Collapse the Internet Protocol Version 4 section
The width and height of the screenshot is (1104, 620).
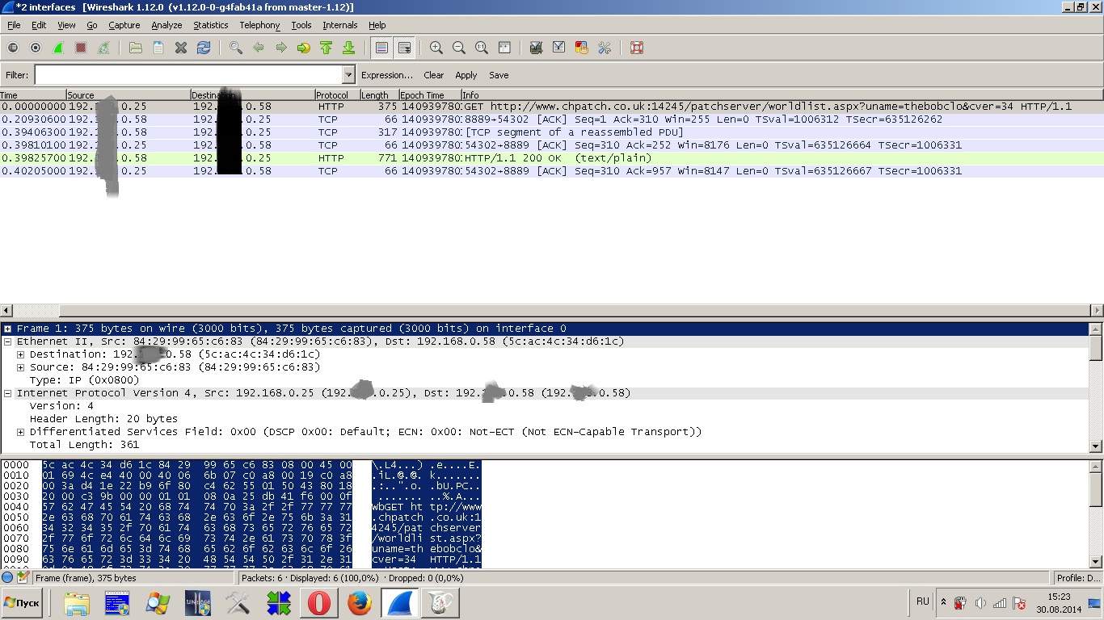point(7,393)
